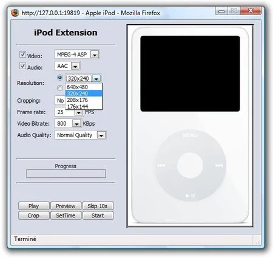
Task: Choose 176x144 from the resolution list
Action: pos(84,106)
